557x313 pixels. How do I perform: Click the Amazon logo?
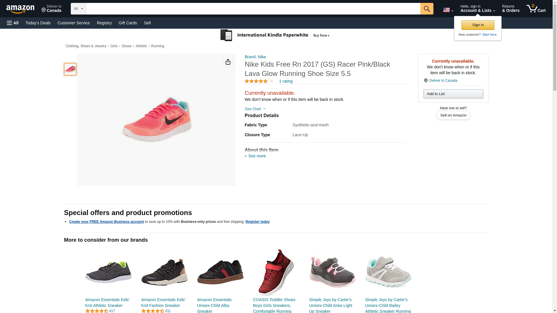tap(20, 9)
